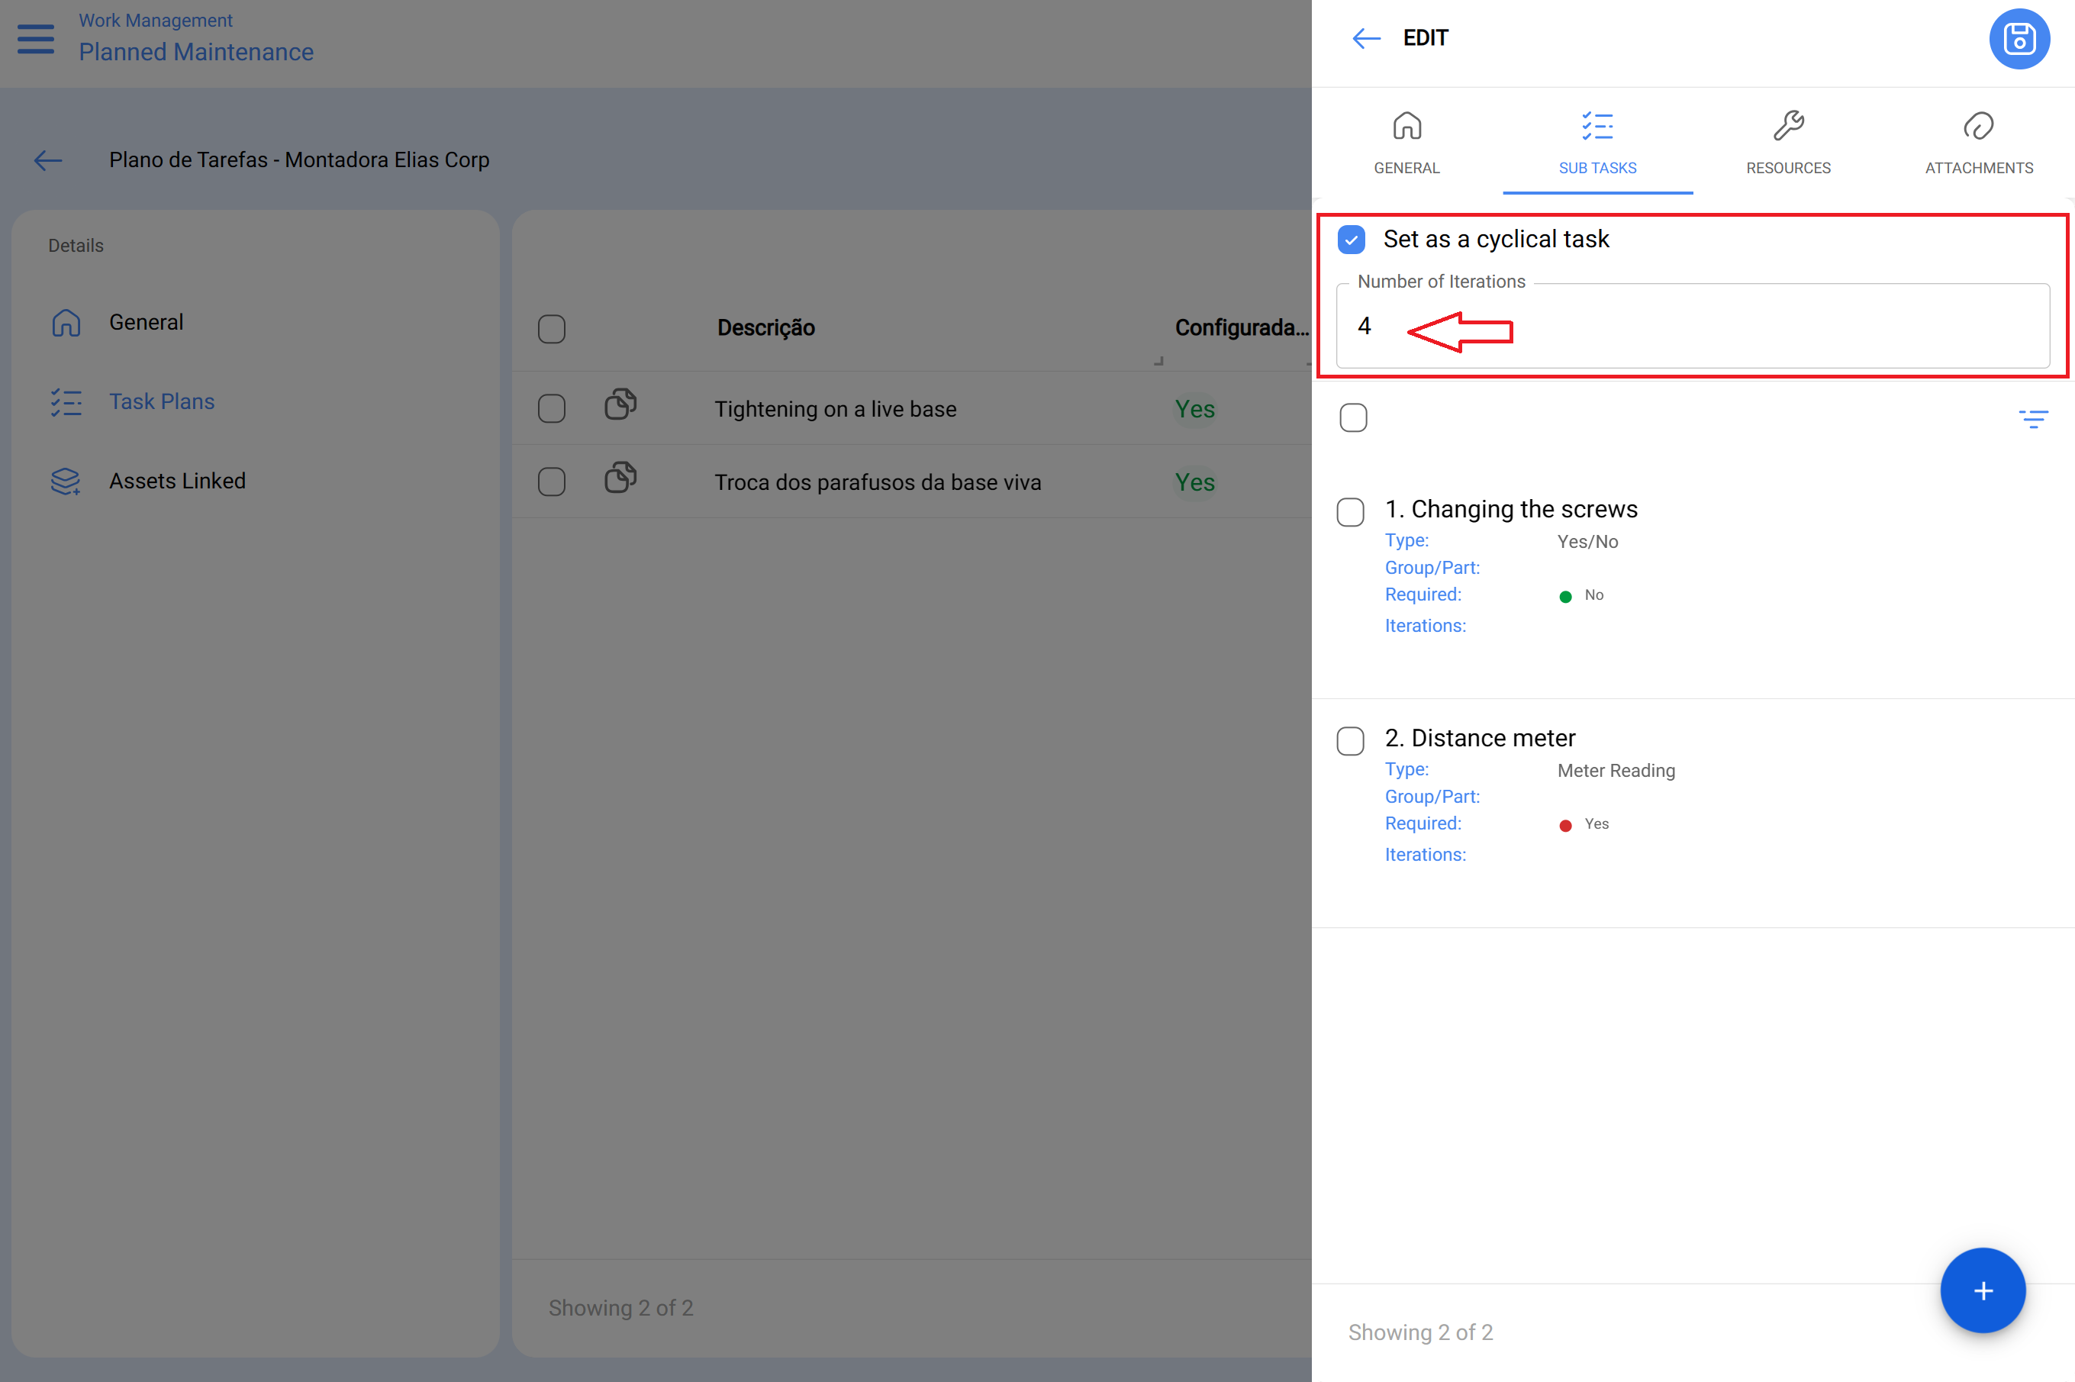
Task: Select the Tightening on a live base row checkbox
Action: pos(551,409)
